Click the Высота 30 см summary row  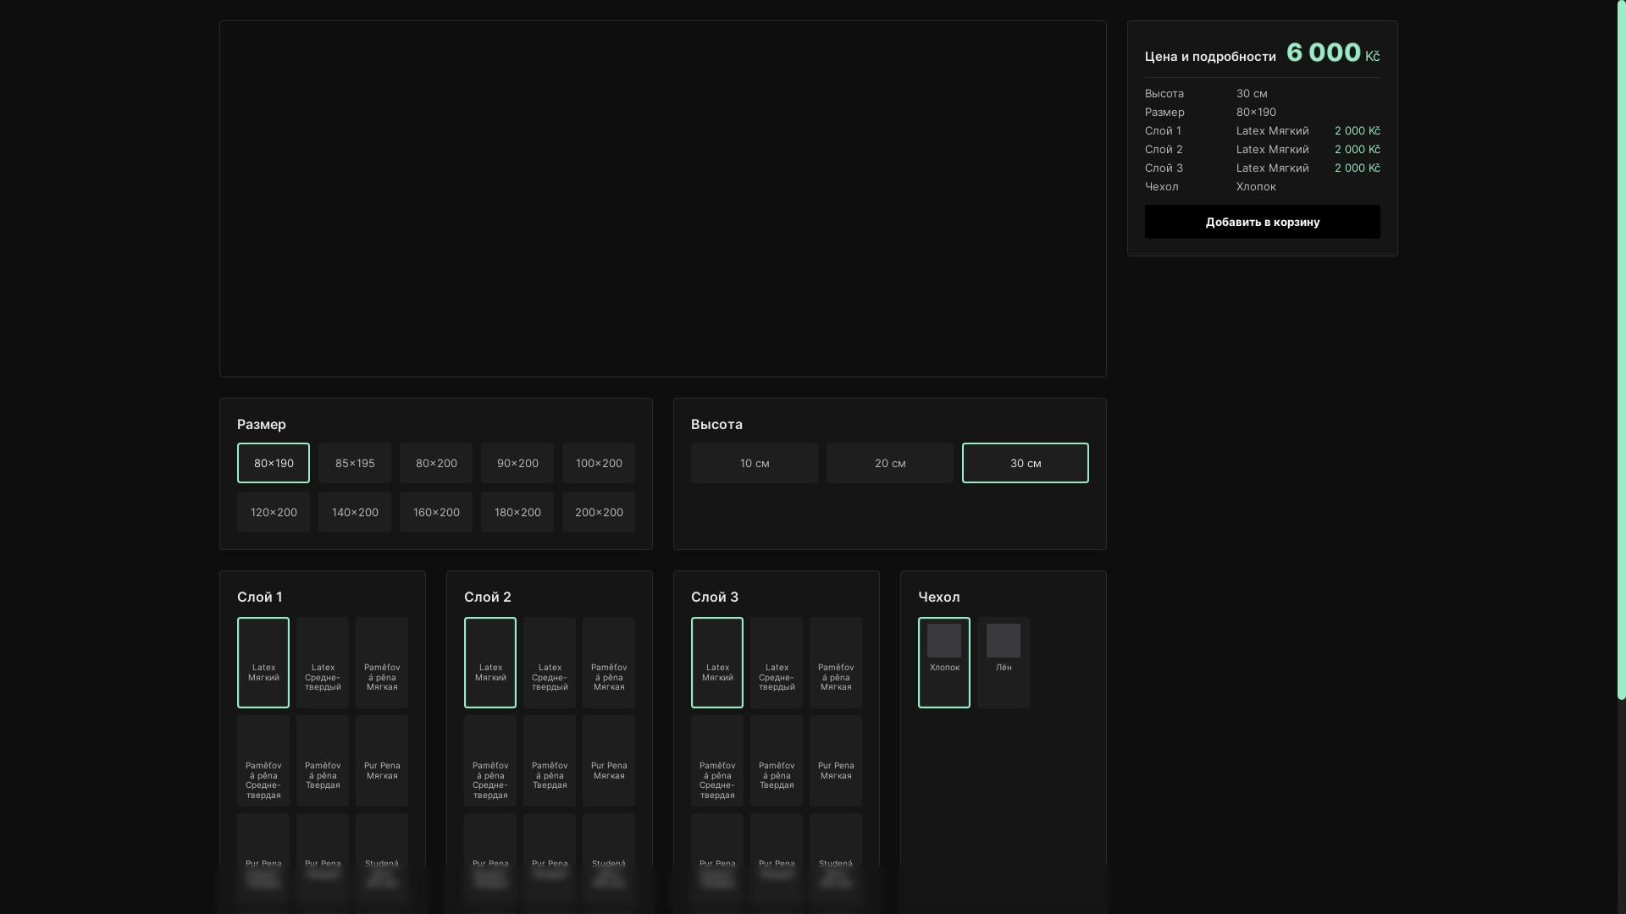pyautogui.click(x=1263, y=93)
